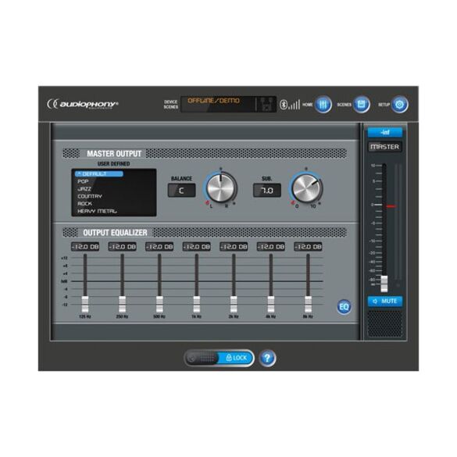Click the Balance value field showing C
Viewport: 457px width, 457px height.
click(181, 191)
